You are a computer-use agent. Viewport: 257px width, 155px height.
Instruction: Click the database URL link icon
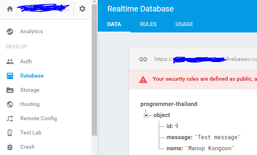point(143,59)
